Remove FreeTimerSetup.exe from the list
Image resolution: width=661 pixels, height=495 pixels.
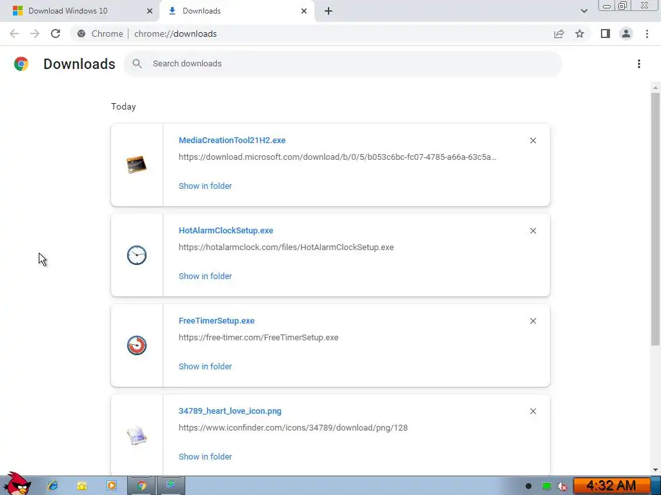click(533, 321)
